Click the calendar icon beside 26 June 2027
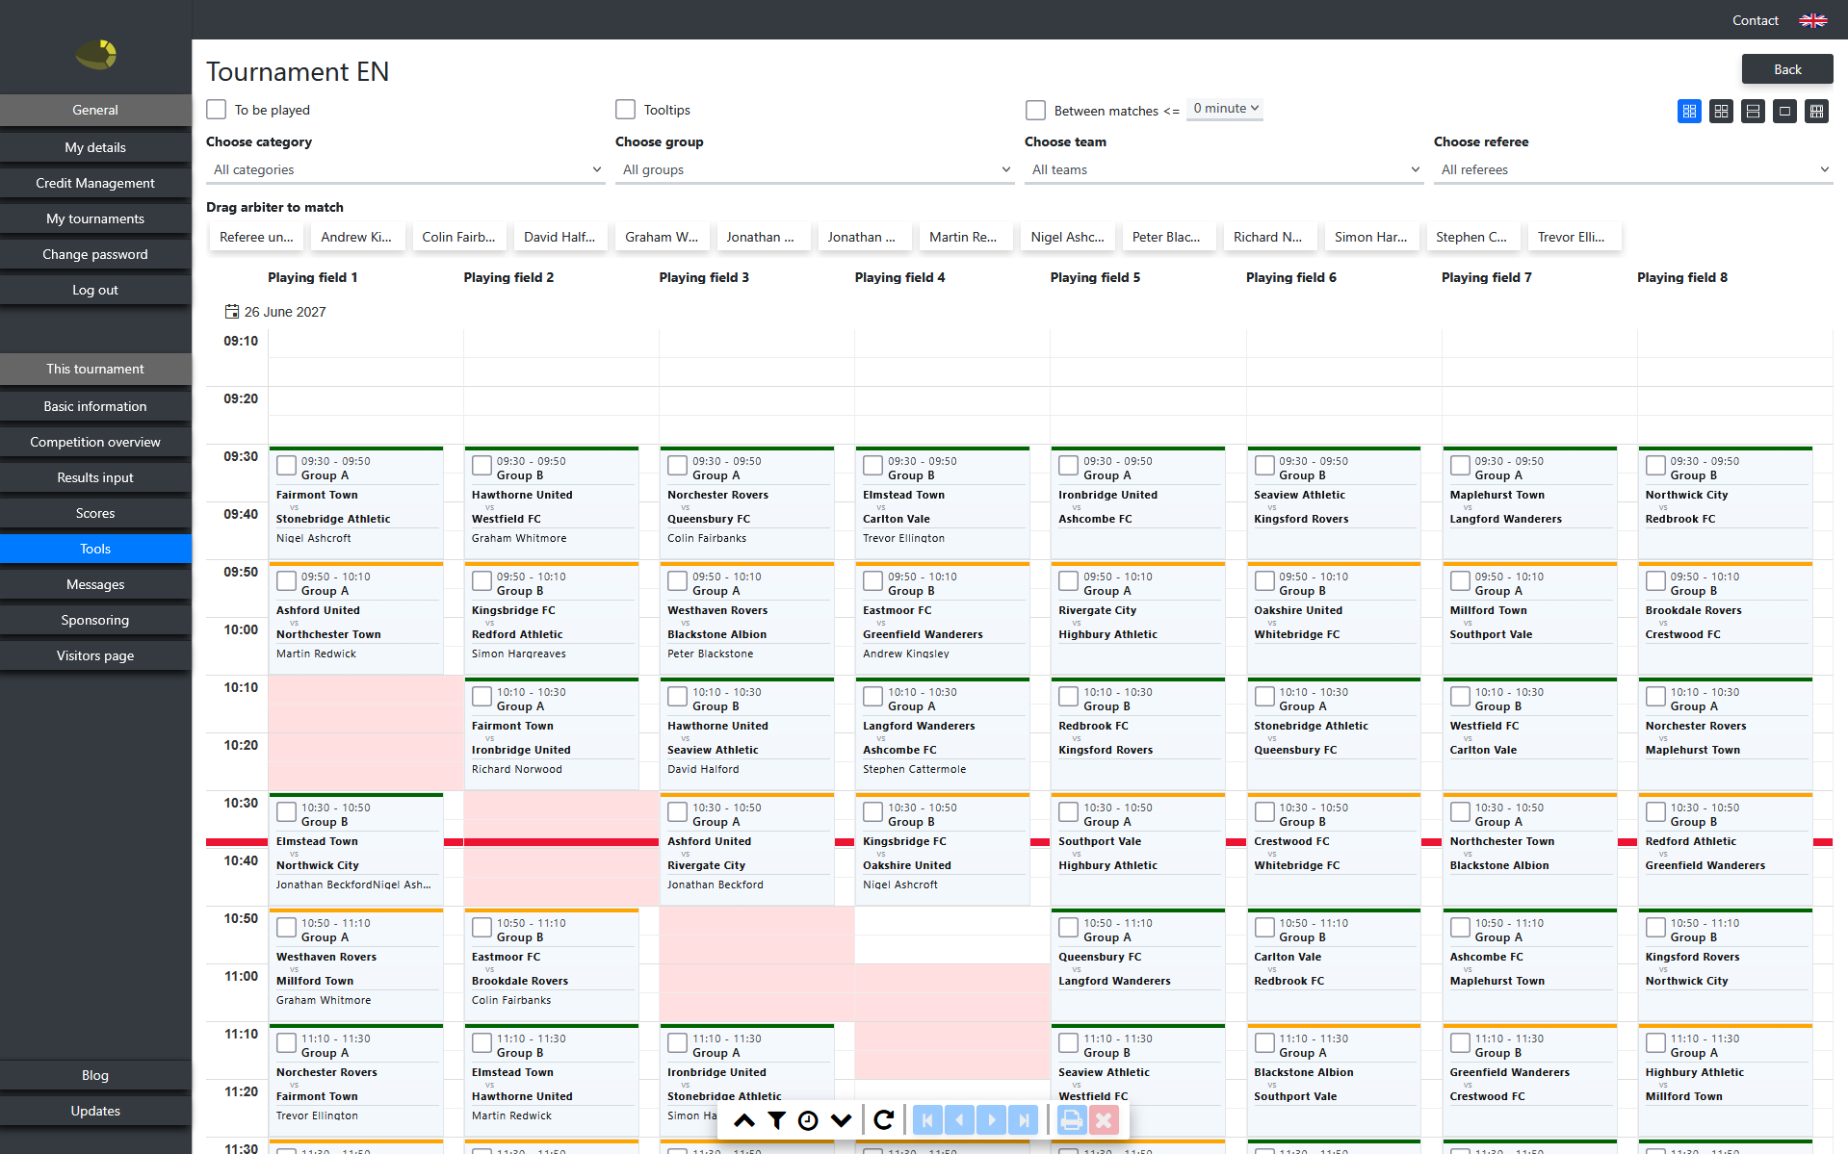 (232, 311)
